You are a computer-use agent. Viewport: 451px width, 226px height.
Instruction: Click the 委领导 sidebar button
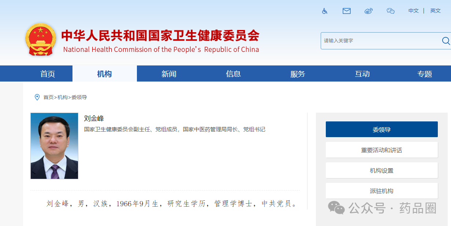coord(381,129)
